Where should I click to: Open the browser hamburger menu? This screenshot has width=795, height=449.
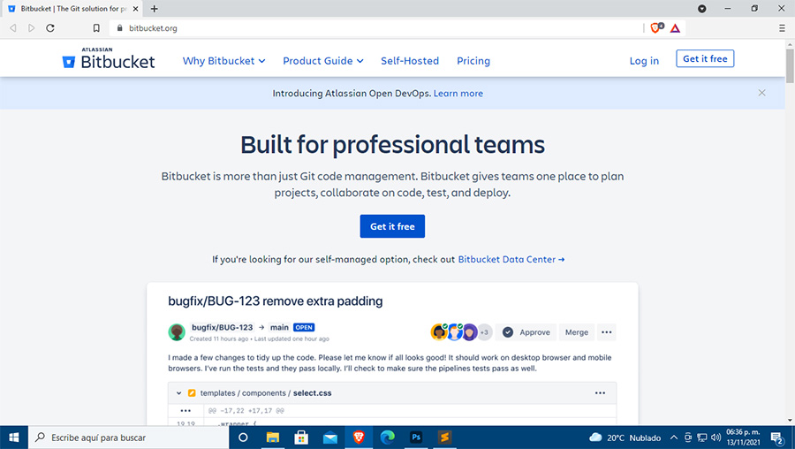782,28
